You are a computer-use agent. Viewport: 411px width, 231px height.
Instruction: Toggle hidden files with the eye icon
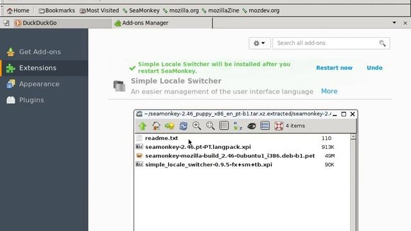click(251, 126)
